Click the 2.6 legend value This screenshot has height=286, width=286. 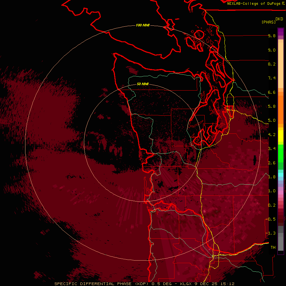point(272,163)
